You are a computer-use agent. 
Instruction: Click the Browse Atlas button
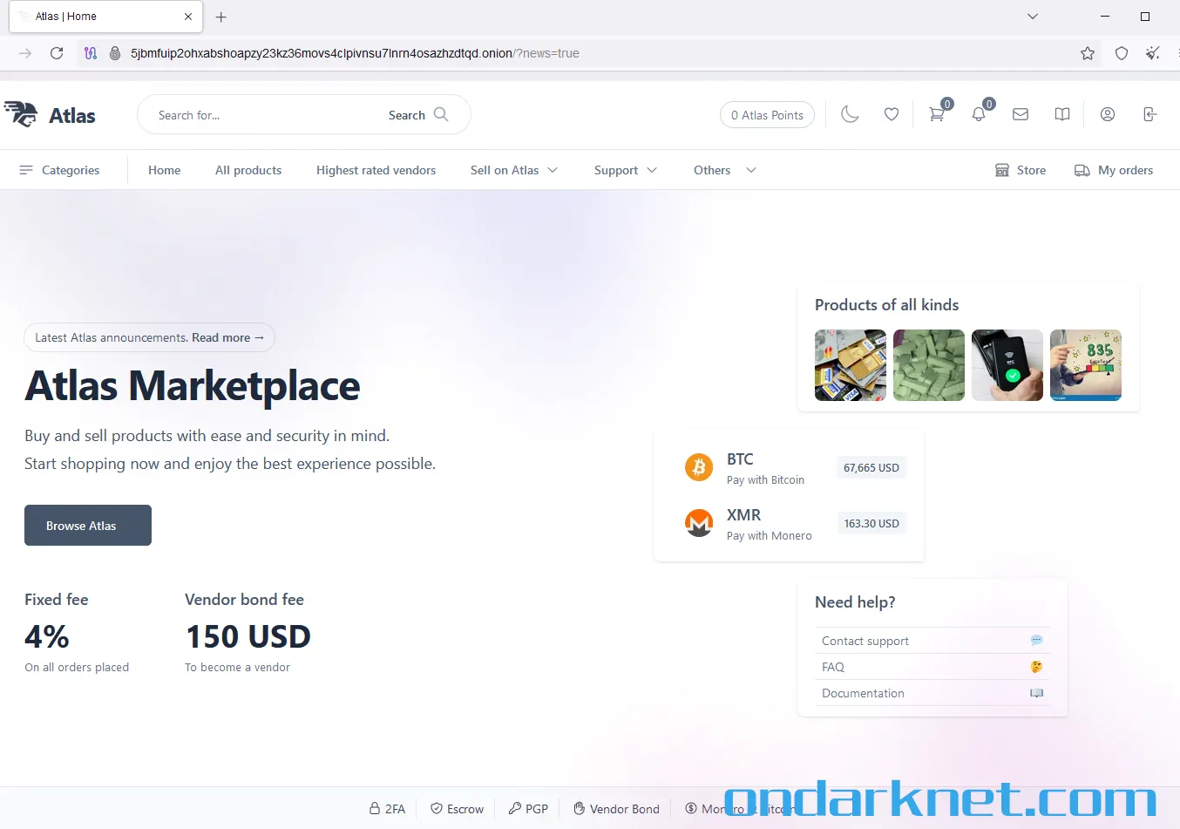click(87, 525)
